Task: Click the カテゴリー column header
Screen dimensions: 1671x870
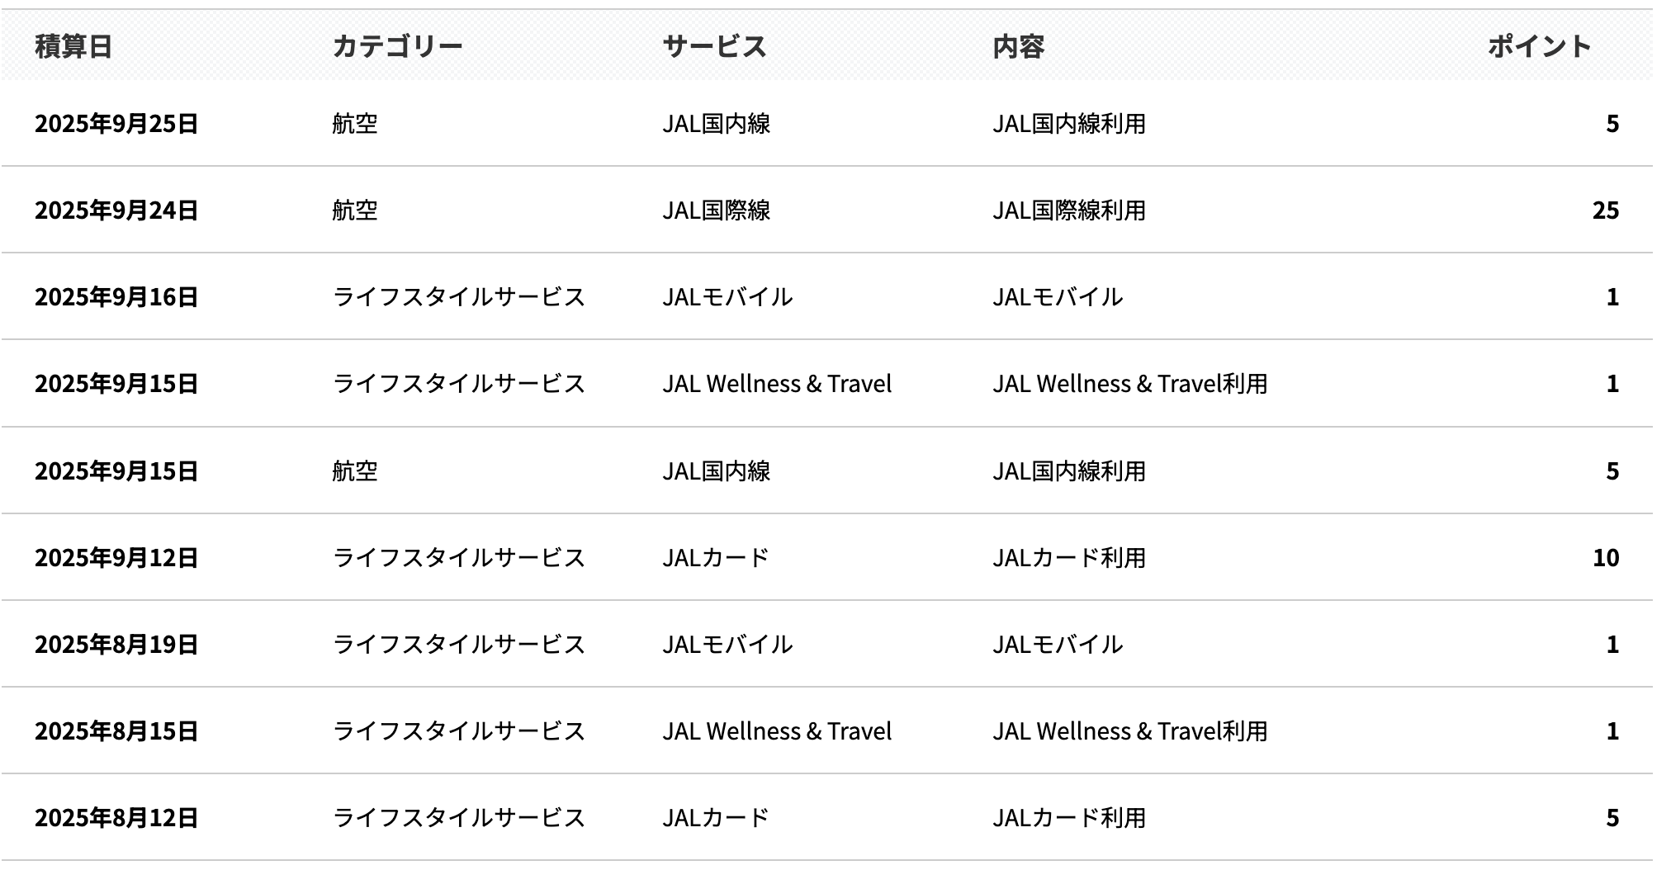Action: pyautogui.click(x=397, y=47)
